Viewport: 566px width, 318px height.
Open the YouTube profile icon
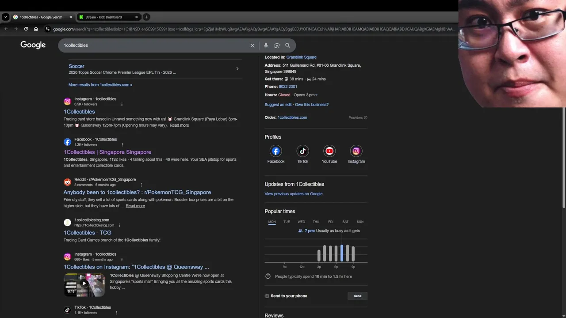pos(329,151)
